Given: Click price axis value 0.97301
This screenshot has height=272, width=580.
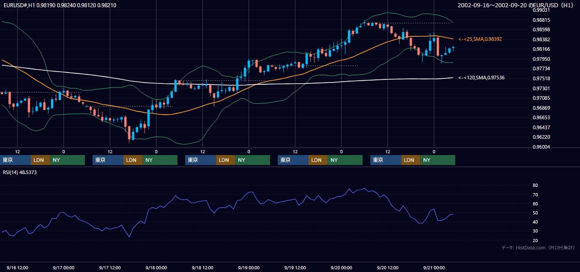Looking at the screenshot, I should [x=541, y=88].
